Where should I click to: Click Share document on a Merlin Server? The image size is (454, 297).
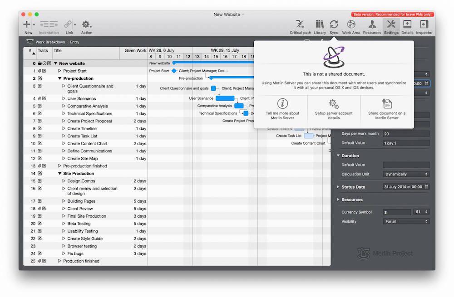coord(387,109)
